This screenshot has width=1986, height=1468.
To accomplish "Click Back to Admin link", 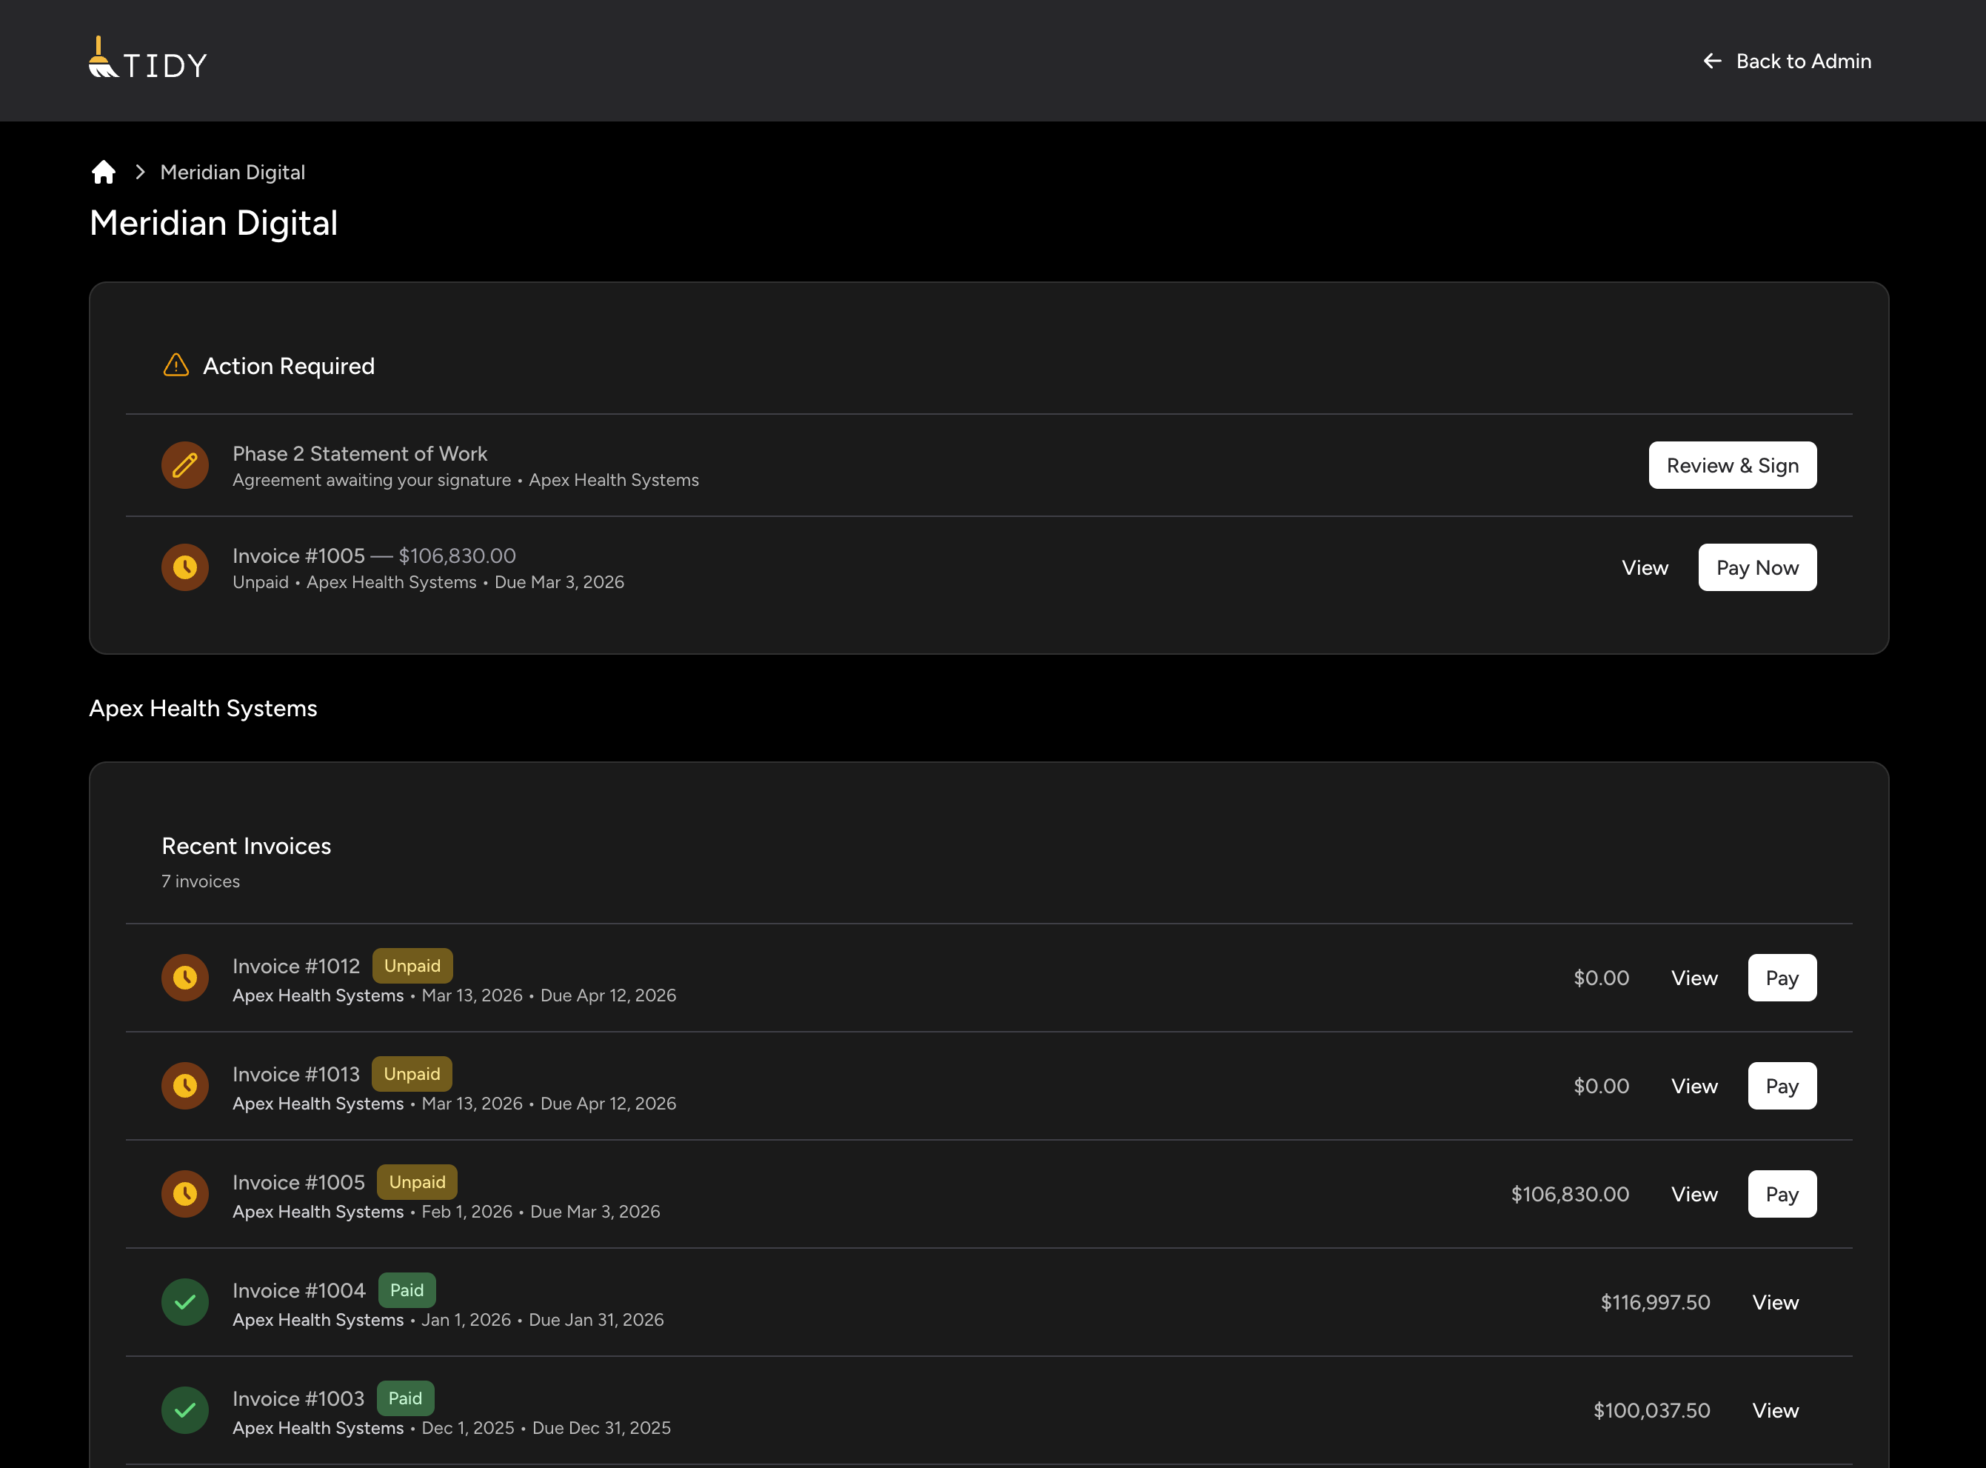I will (x=1803, y=61).
